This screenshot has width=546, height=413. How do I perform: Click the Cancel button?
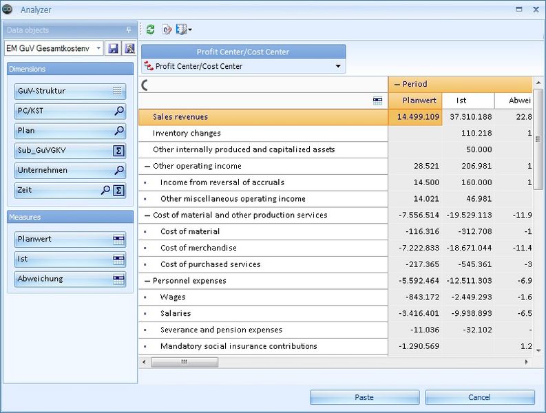479,397
